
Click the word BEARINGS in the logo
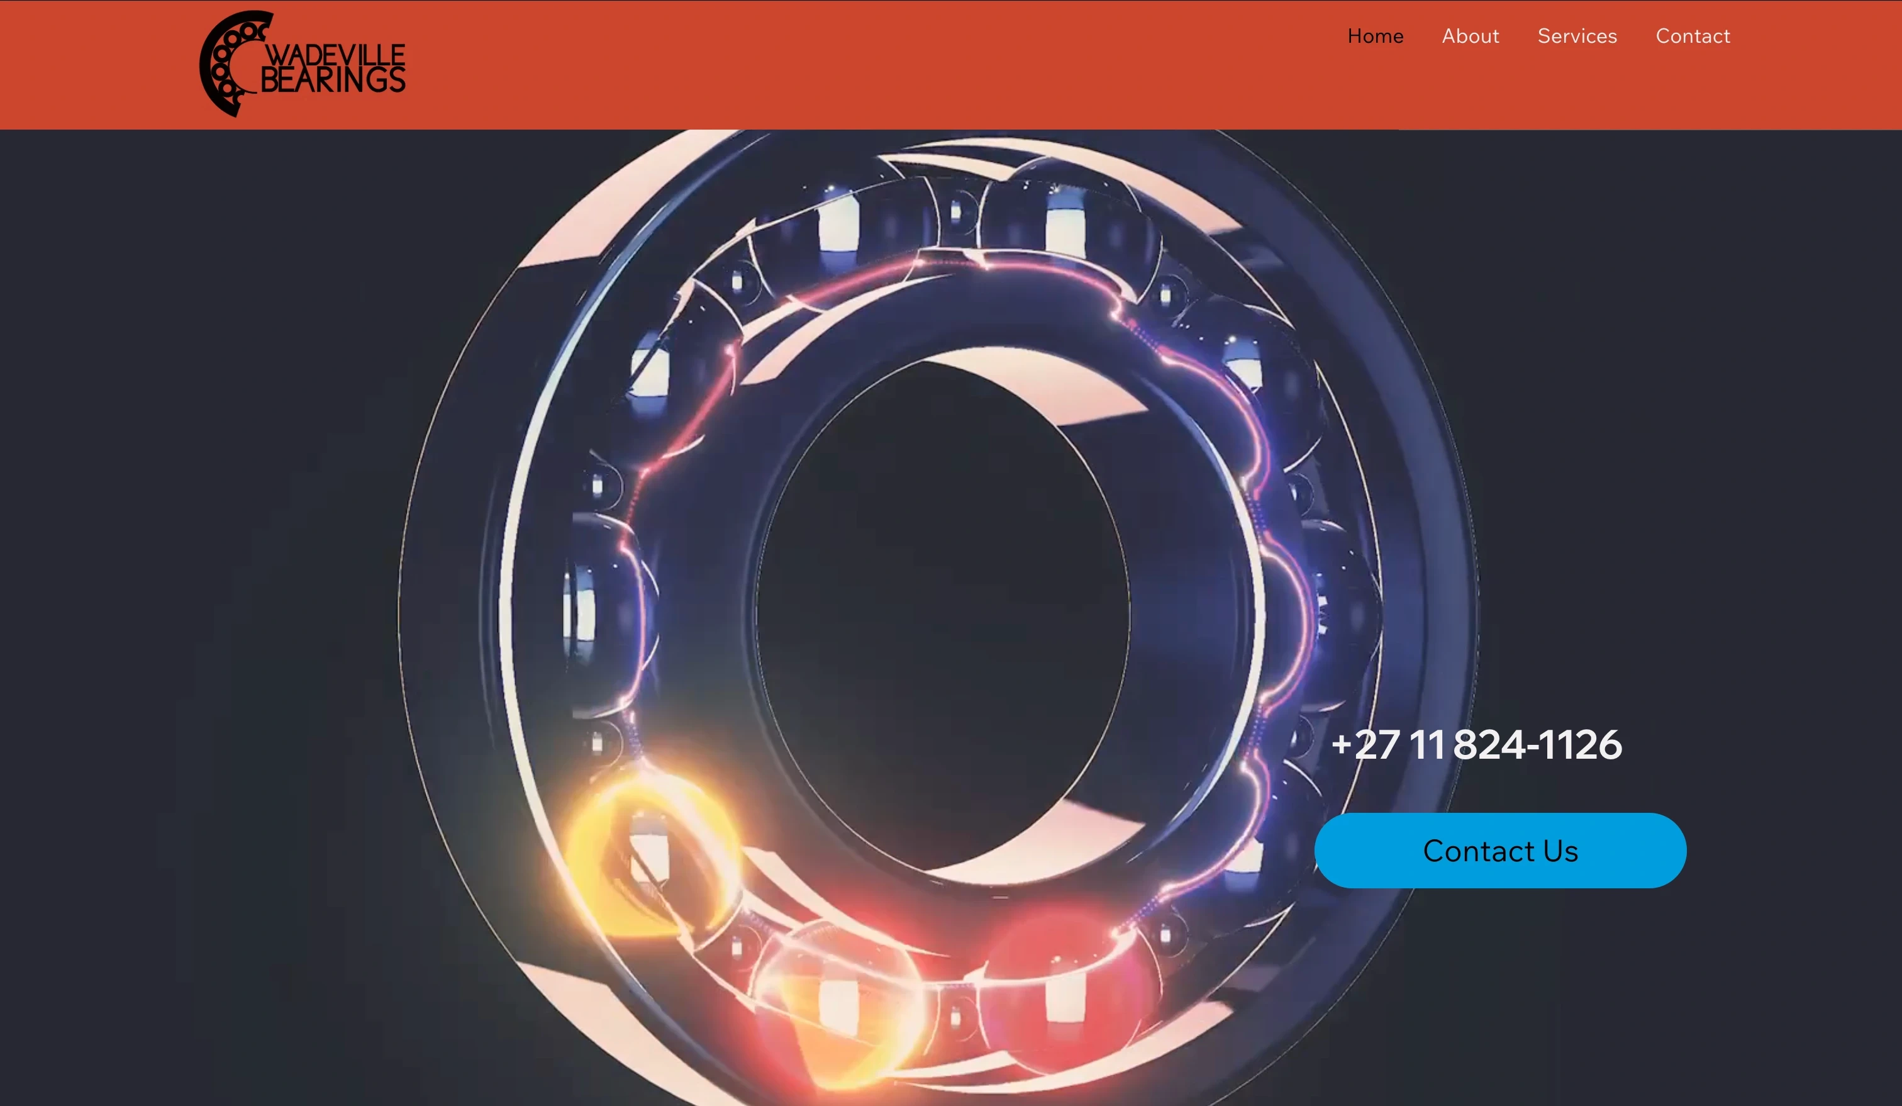(x=333, y=80)
